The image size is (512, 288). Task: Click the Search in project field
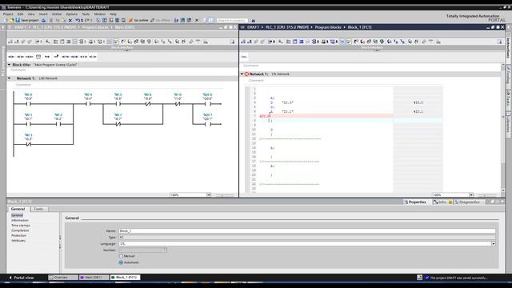click(232, 21)
